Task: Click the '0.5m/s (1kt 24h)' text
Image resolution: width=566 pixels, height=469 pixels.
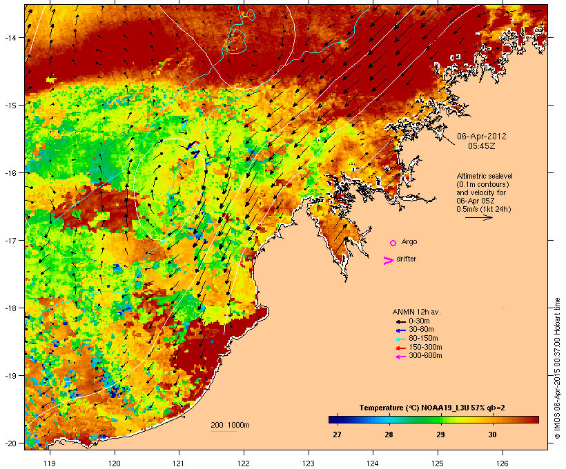Action: click(484, 209)
